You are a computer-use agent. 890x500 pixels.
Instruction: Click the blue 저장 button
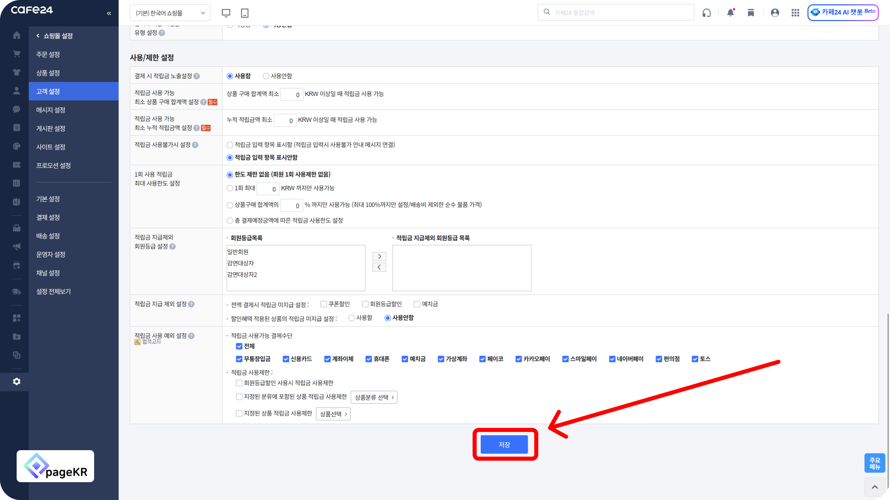[504, 444]
